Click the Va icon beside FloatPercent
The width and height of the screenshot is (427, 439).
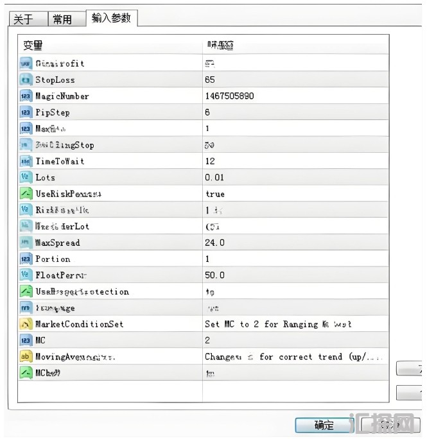click(26, 275)
